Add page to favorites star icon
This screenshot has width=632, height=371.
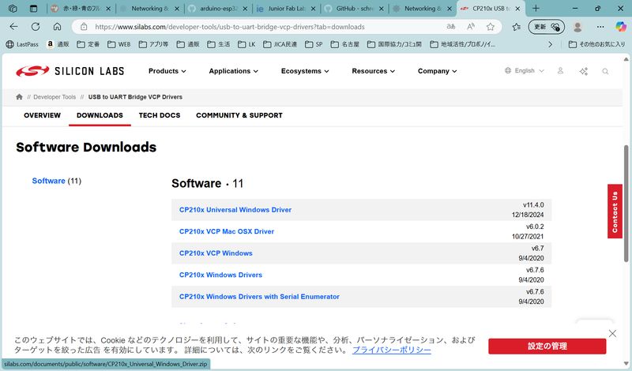(x=490, y=27)
